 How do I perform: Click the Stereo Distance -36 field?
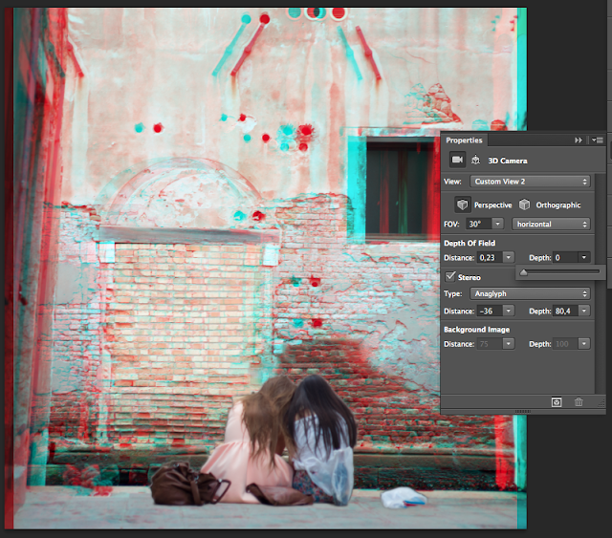coord(490,311)
